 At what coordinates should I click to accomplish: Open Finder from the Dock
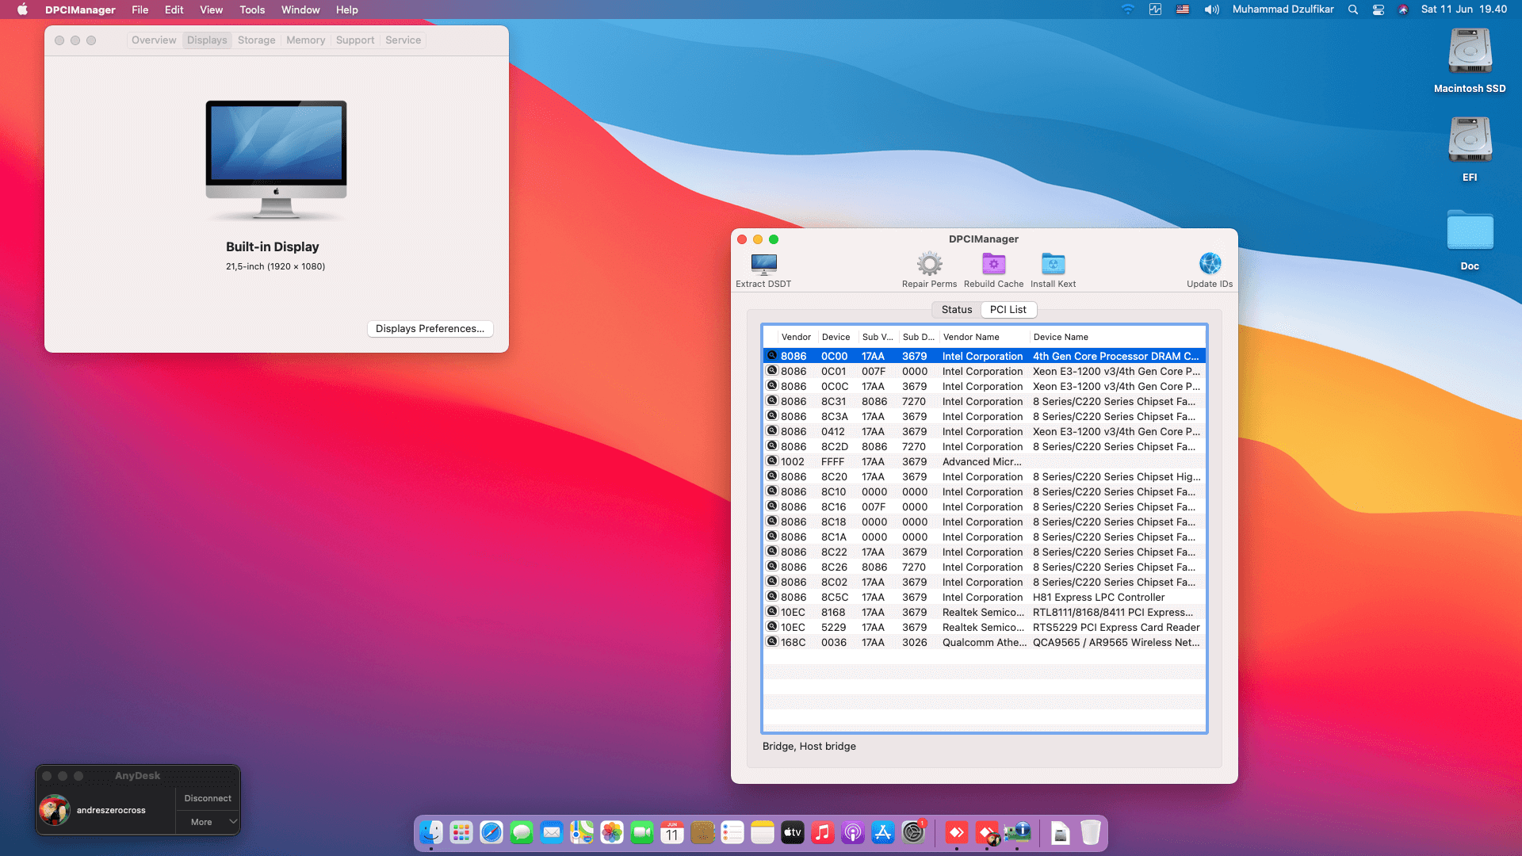click(x=431, y=832)
